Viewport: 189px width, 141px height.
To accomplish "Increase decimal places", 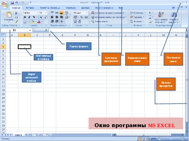I will pos(75,21).
